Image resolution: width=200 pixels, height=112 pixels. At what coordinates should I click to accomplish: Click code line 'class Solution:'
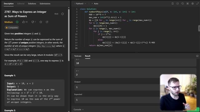click(88, 9)
